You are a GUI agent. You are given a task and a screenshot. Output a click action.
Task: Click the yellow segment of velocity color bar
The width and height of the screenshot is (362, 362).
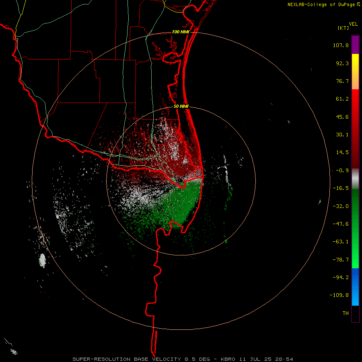(x=355, y=72)
